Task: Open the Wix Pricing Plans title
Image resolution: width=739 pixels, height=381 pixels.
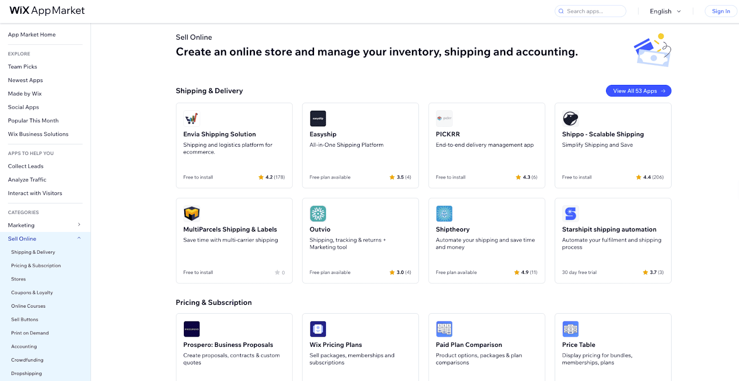Action: (x=336, y=345)
